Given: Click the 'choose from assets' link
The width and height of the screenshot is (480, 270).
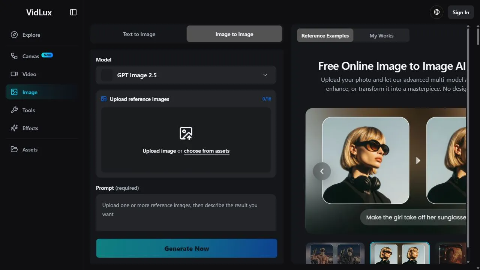Looking at the screenshot, I should (207, 151).
